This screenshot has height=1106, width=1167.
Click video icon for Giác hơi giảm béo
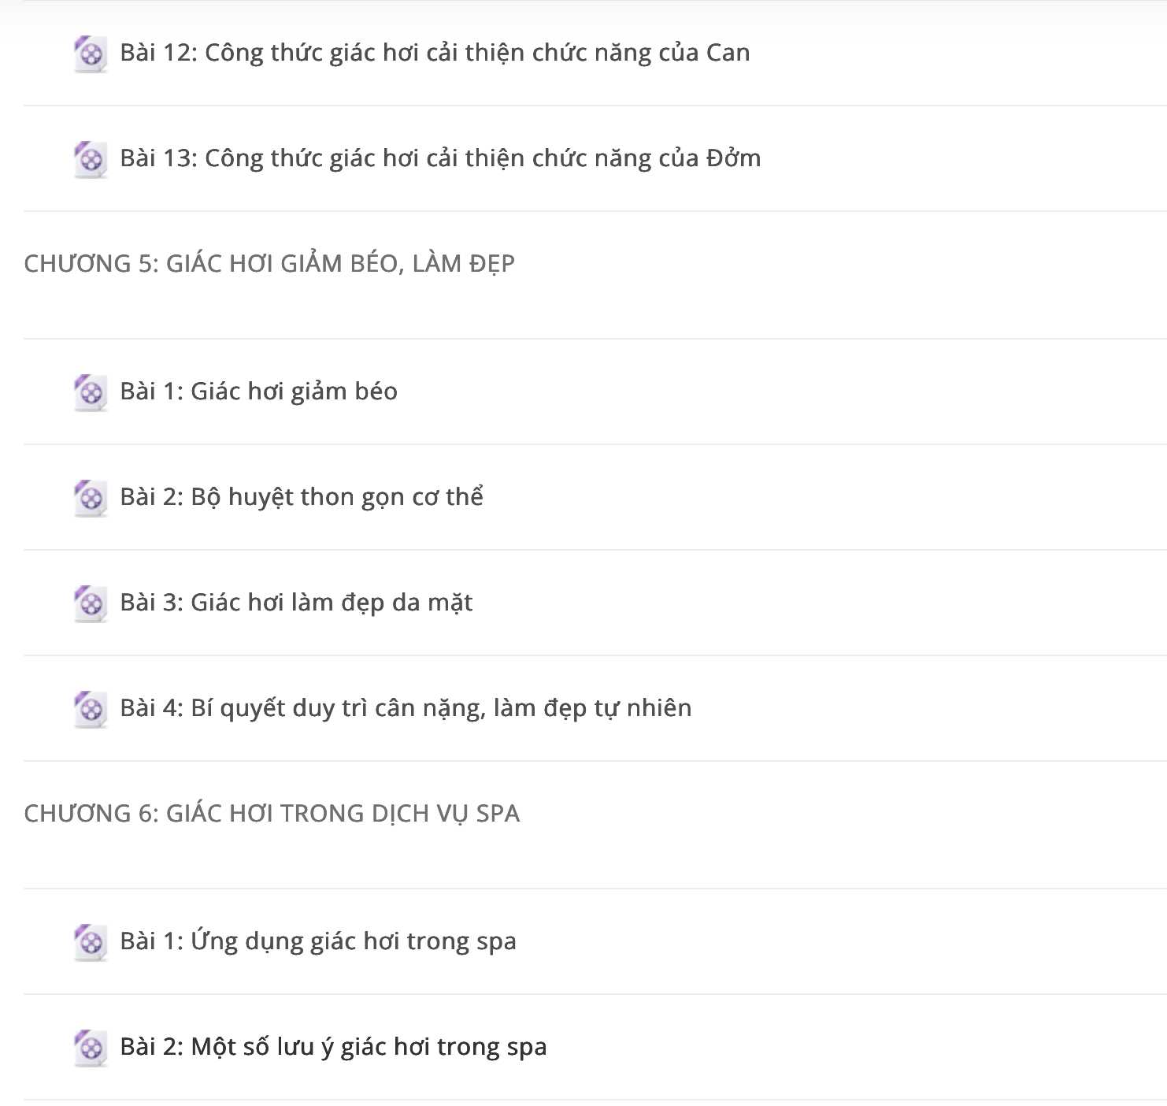click(91, 392)
